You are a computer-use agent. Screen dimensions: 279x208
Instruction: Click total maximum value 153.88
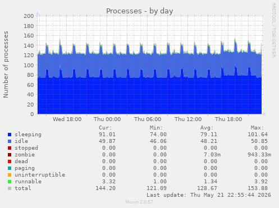(258, 188)
